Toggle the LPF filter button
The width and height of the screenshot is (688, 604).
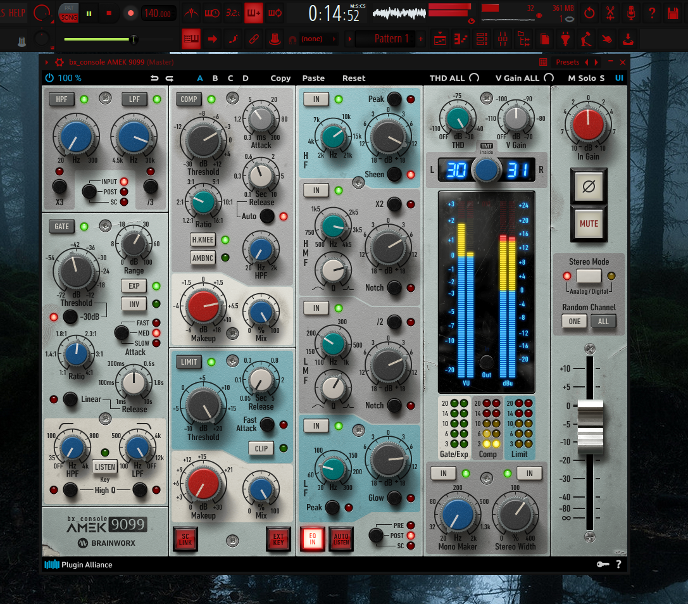pyautogui.click(x=134, y=99)
